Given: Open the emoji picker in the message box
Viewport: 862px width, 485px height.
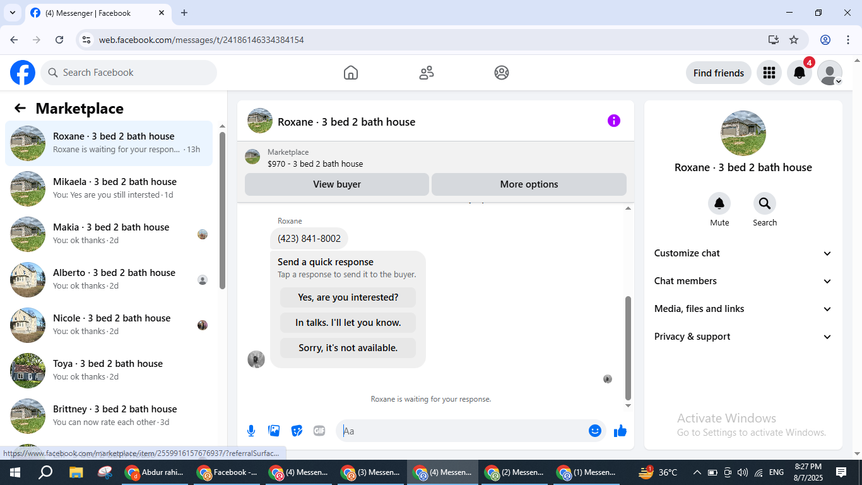Looking at the screenshot, I should click(x=594, y=431).
